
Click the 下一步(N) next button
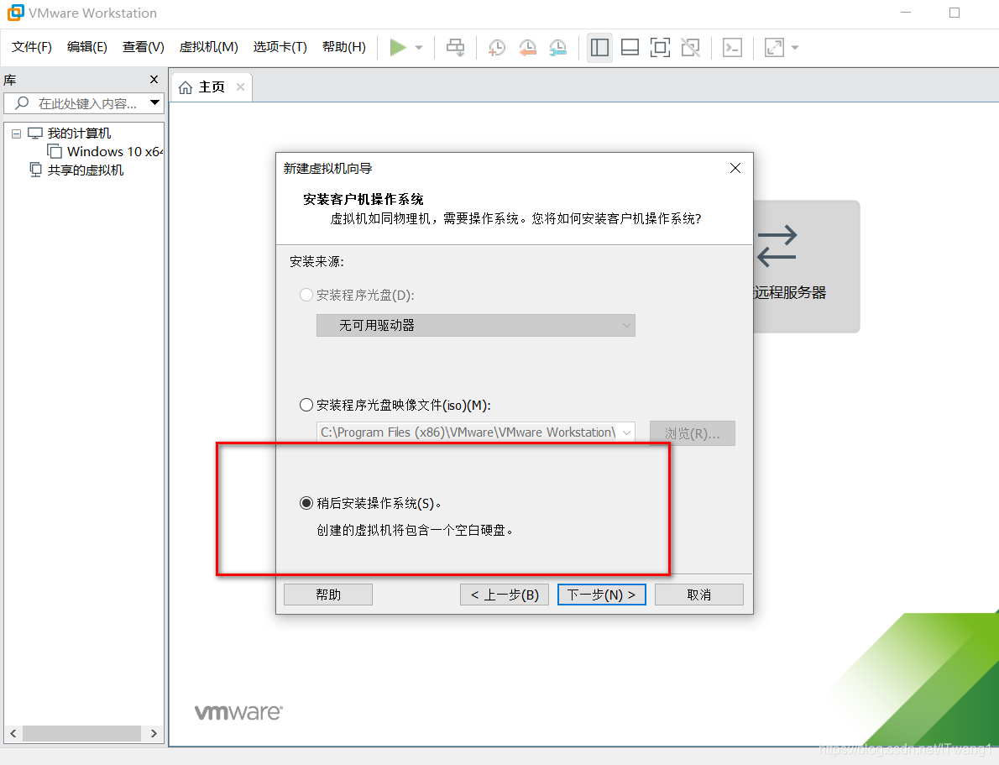(601, 595)
